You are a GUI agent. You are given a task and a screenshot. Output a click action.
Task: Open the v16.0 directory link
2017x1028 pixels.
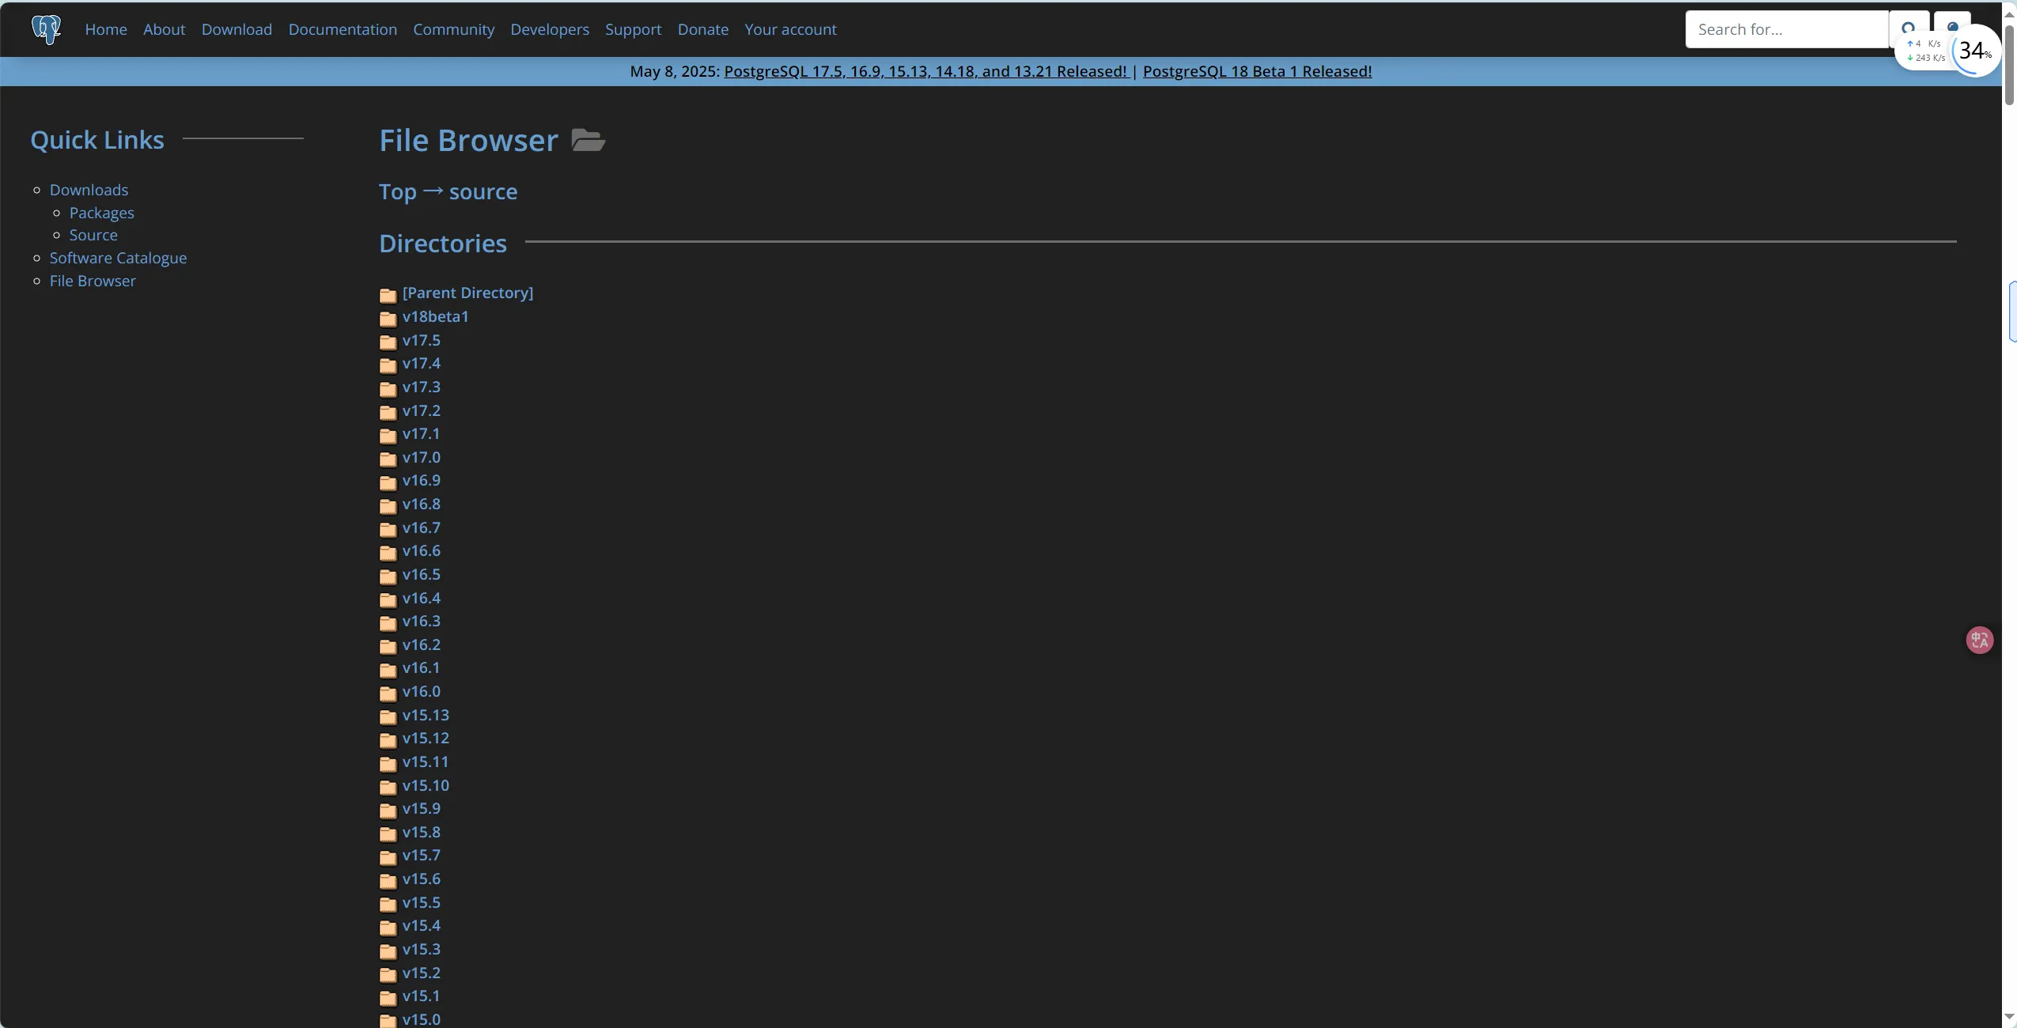(421, 691)
